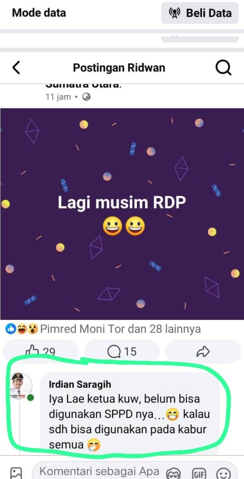View reactions from Pimred Moni Tor and others

(120, 329)
